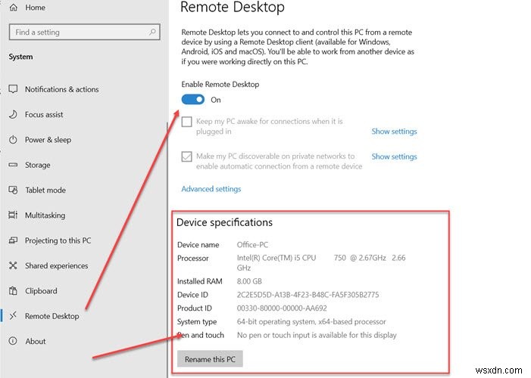This screenshot has height=378, width=531.
Task: Click the Notifications & actions icon
Action: [x=13, y=89]
